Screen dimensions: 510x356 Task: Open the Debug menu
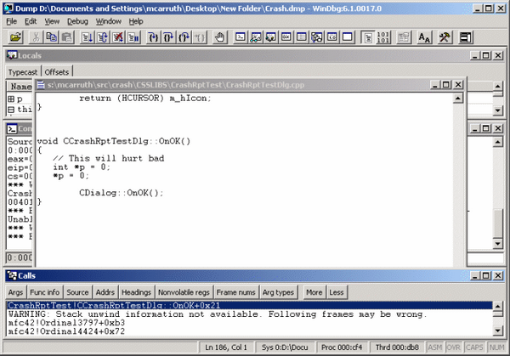click(x=77, y=21)
